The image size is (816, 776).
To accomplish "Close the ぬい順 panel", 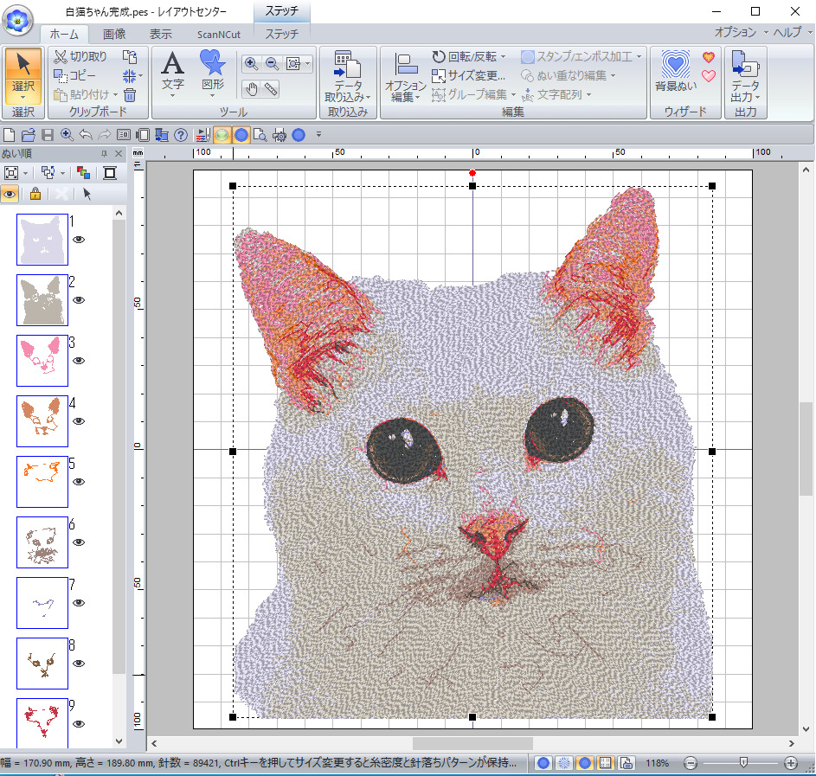I will pos(119,153).
